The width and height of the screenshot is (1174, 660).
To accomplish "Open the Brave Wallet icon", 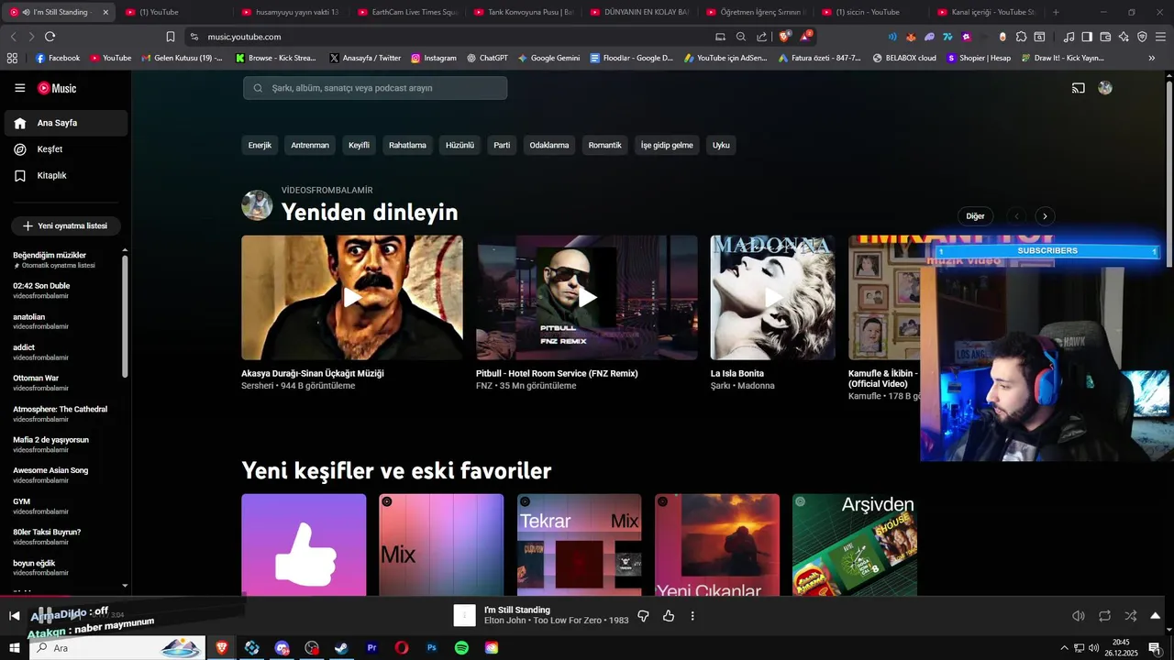I will (x=1105, y=37).
